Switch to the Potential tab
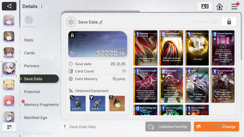Image resolution: width=244 pixels, height=137 pixels. coord(32,92)
